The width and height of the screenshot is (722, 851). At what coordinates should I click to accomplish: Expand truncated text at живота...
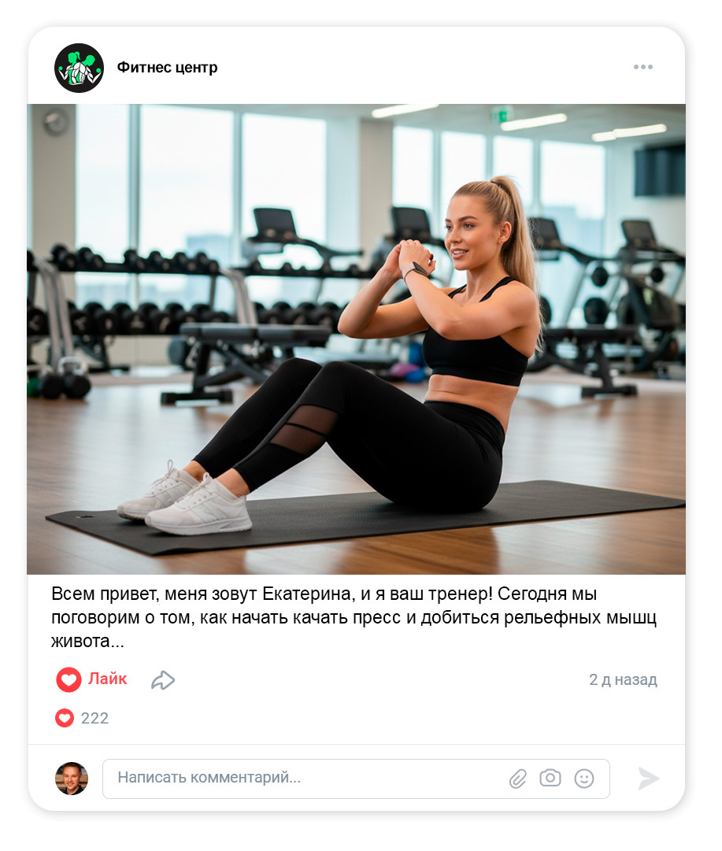[88, 642]
